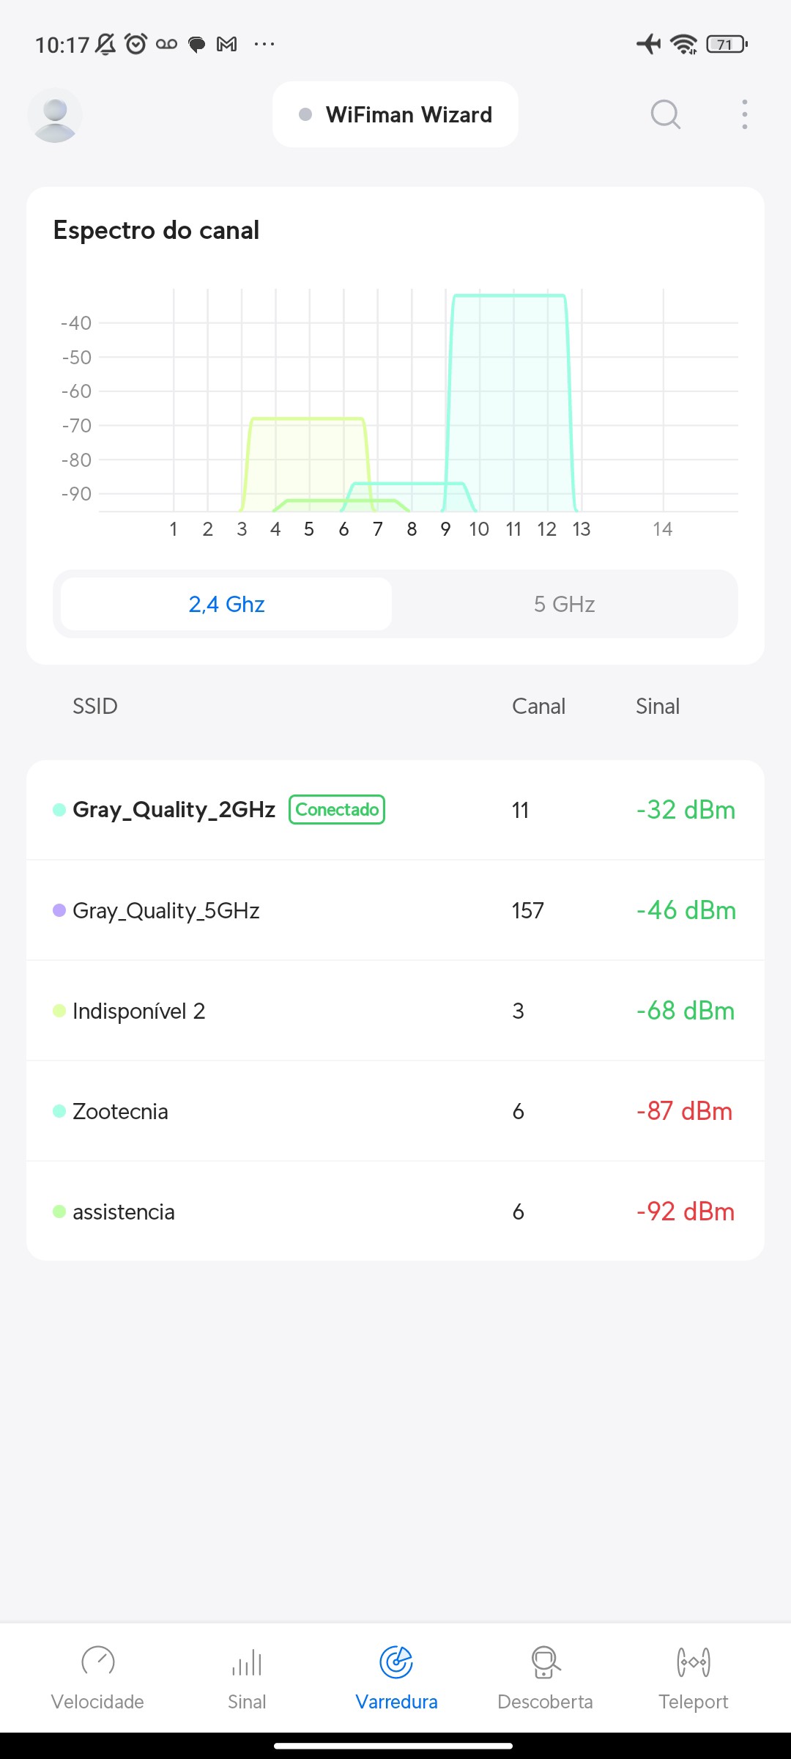Sort the list by Canal column
Screen dimensions: 791x1759
(538, 706)
